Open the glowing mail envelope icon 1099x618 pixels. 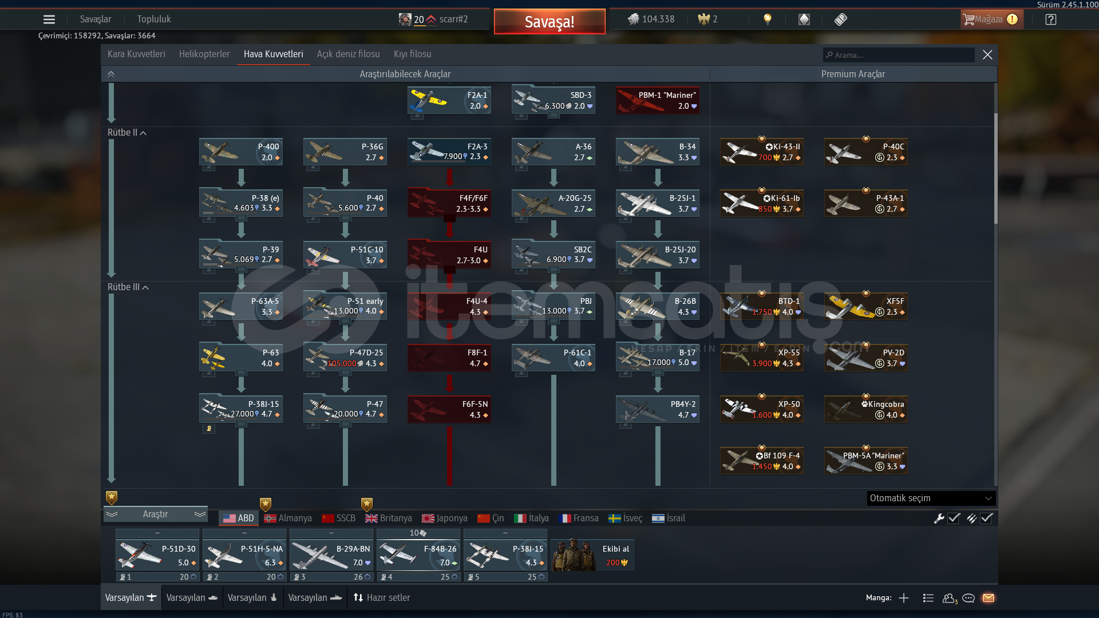tap(989, 598)
